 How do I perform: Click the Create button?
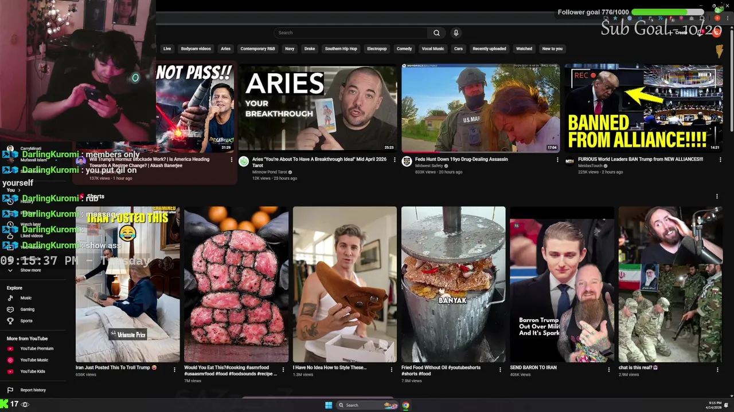pos(678,33)
